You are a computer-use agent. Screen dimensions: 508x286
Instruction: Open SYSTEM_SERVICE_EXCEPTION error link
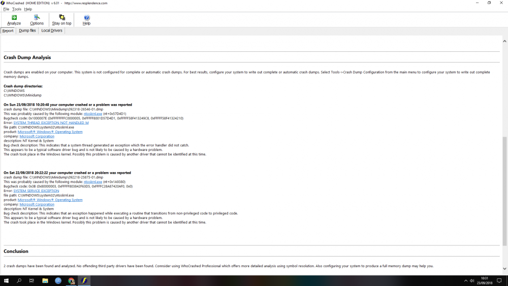[x=36, y=191]
